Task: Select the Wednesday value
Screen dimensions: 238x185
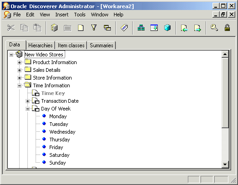Action: click(62, 132)
